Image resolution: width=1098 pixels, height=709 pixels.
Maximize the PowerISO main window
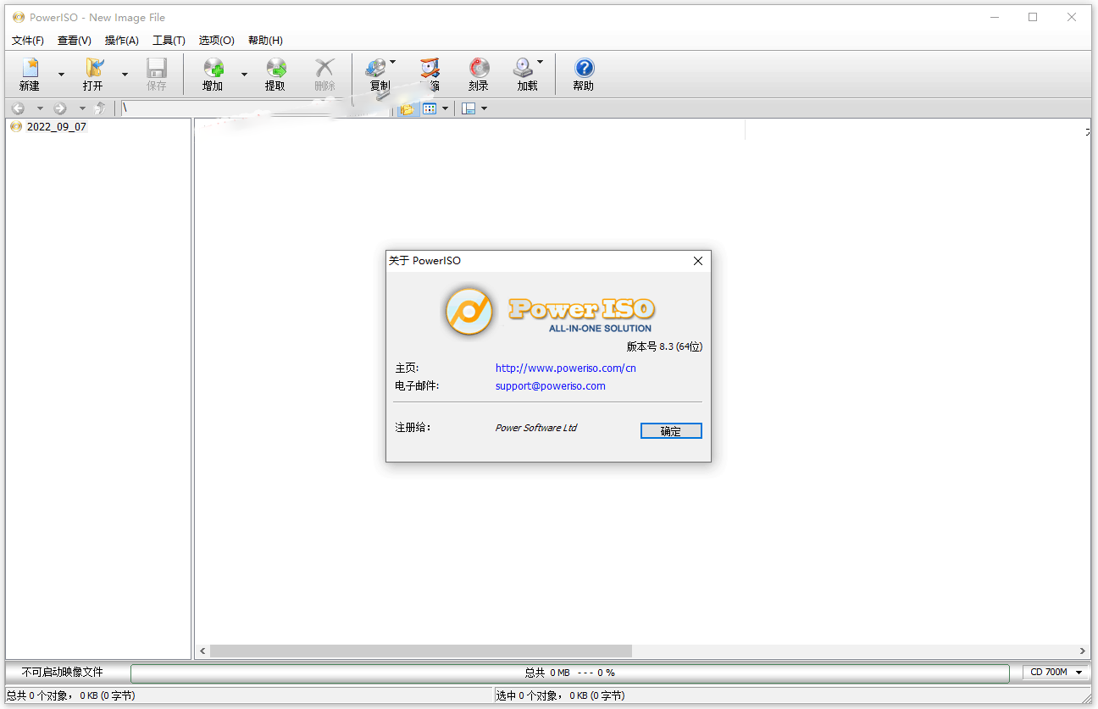point(1033,17)
